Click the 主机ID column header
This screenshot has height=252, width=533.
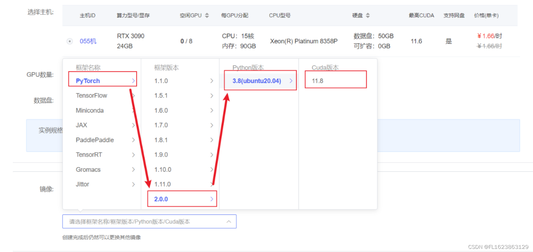point(88,15)
